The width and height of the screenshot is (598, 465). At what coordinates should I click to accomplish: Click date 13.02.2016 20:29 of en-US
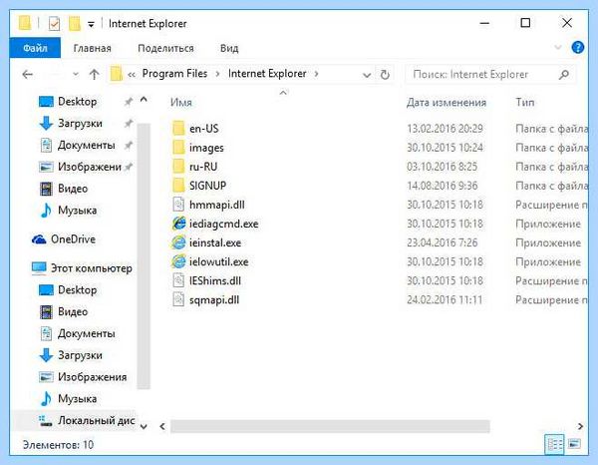[445, 129]
